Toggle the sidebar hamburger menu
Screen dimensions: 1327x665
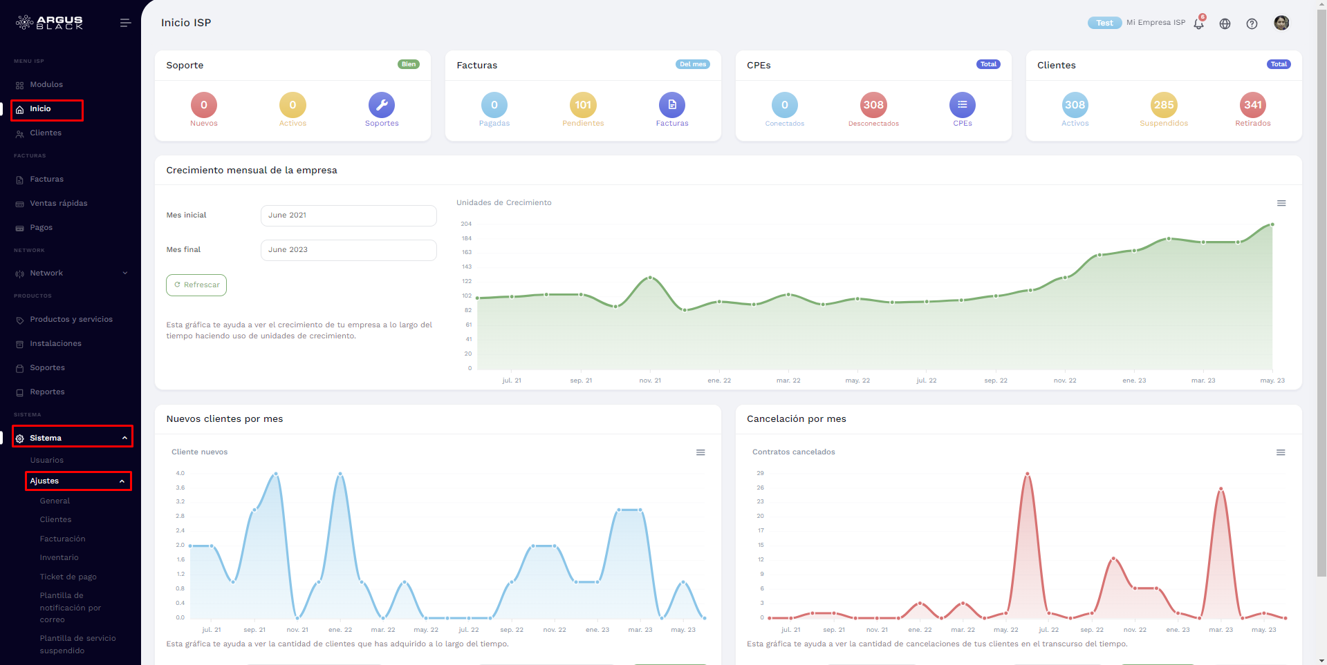pyautogui.click(x=125, y=23)
